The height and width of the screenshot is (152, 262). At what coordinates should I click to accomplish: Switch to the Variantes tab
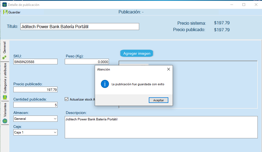5,113
